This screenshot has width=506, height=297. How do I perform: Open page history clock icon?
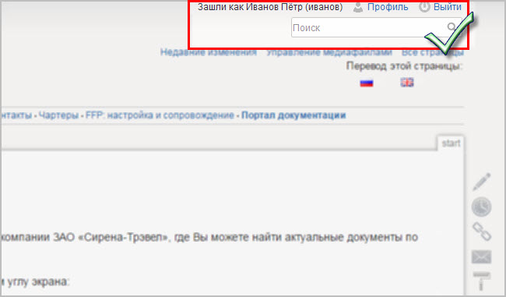pos(481,207)
